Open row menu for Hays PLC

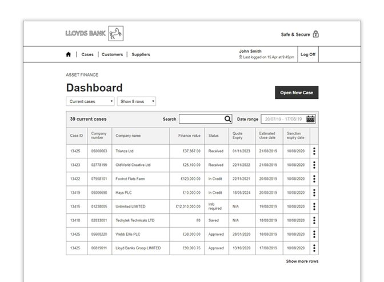pos(314,193)
